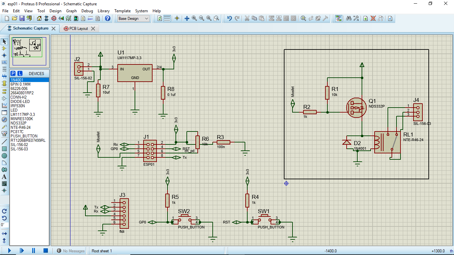Open the Template menu

pos(123,11)
